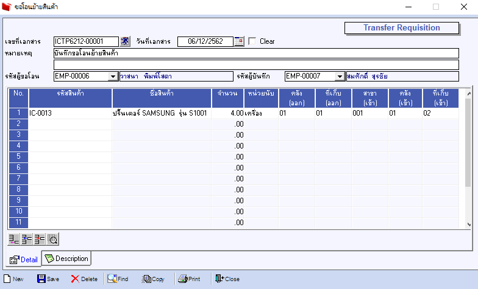
Task: Click row number 2 header
Action: [x=18, y=124]
